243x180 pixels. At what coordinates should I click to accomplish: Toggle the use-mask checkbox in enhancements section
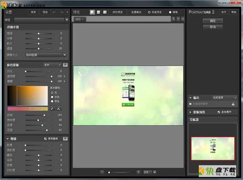point(45,139)
